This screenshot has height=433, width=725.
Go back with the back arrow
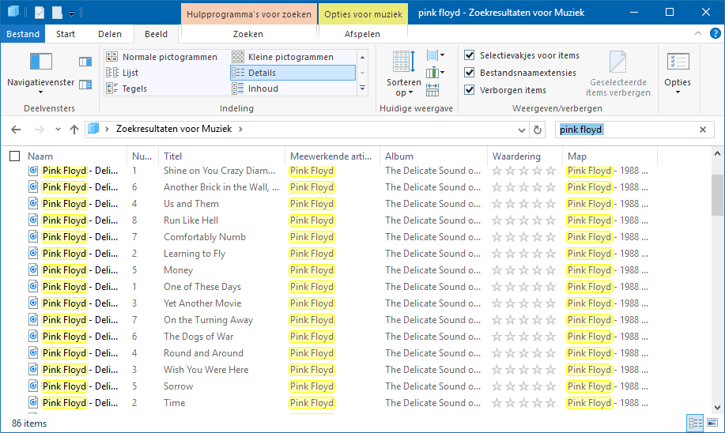tap(16, 130)
